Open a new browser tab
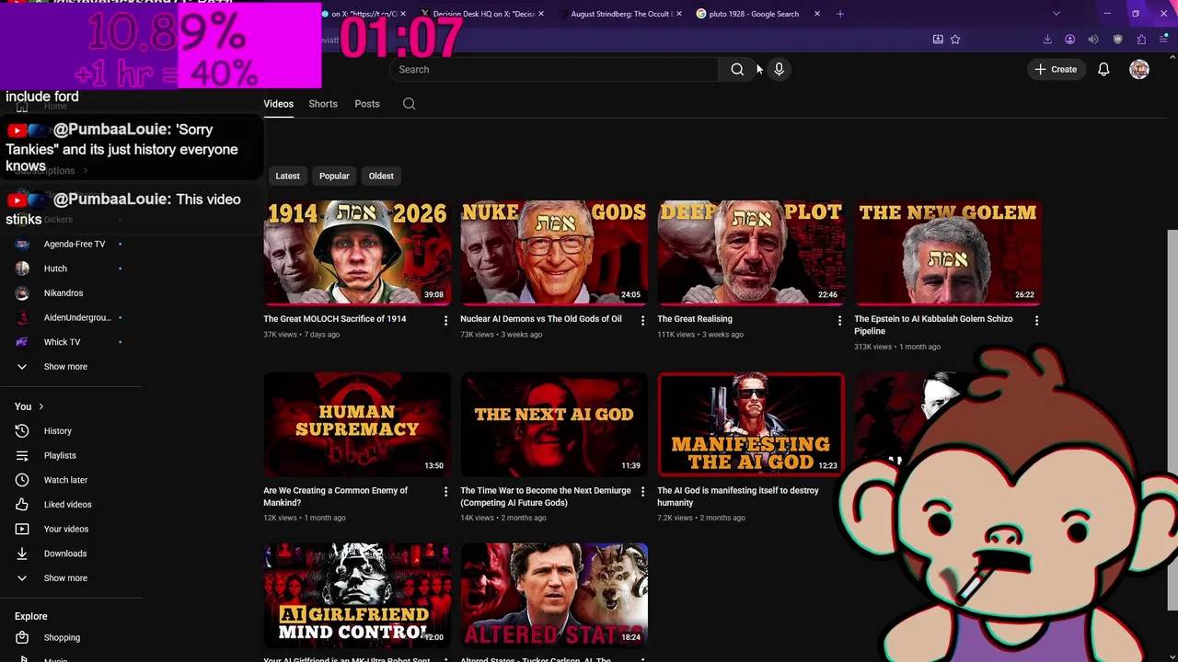This screenshot has width=1178, height=662. coord(839,14)
